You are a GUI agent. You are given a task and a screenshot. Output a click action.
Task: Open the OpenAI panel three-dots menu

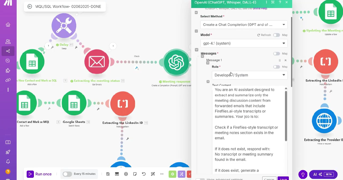click(266, 2)
